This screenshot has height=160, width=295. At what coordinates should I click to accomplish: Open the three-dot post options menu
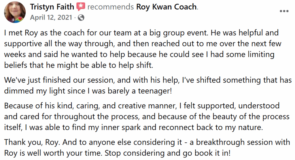(284, 11)
